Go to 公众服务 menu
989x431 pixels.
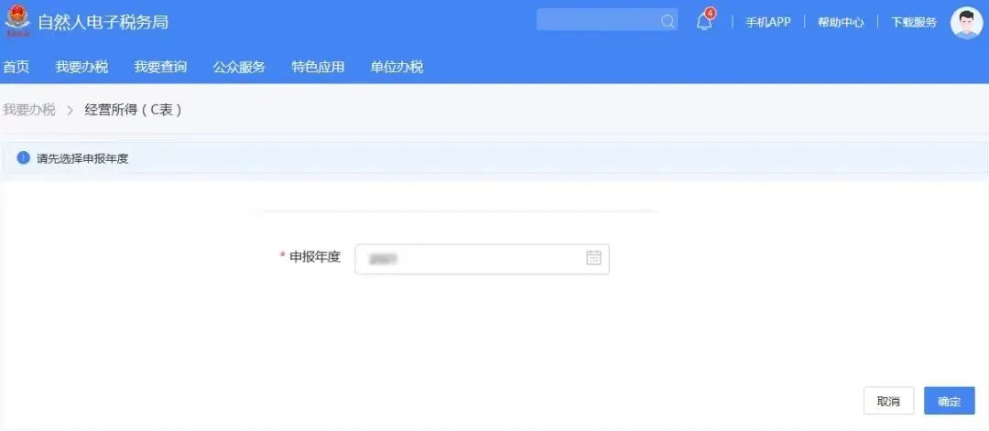pyautogui.click(x=239, y=67)
